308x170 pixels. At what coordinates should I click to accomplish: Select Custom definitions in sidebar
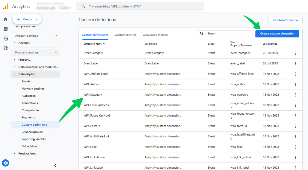[x=34, y=125]
